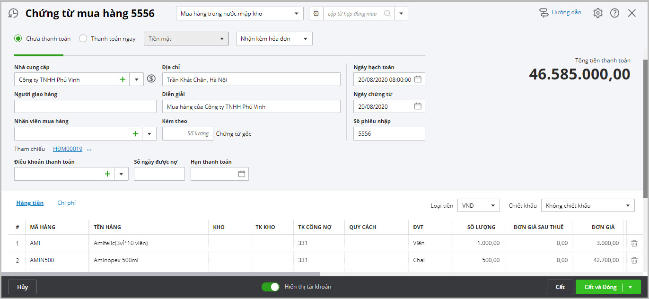This screenshot has width=649, height=299.
Task: Click the dollar icon beside supplier field
Action: (151, 79)
